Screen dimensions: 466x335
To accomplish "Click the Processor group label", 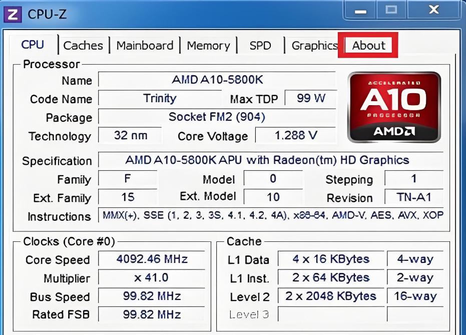I will tap(52, 64).
